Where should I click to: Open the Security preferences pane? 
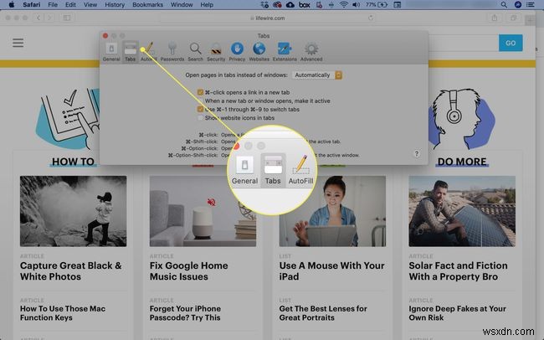(216, 52)
